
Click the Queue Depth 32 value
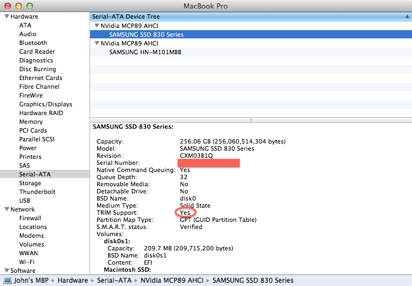click(183, 177)
